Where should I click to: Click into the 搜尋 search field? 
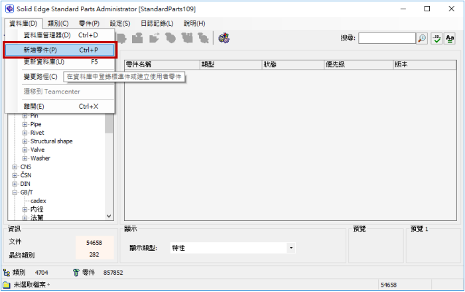tap(387, 38)
